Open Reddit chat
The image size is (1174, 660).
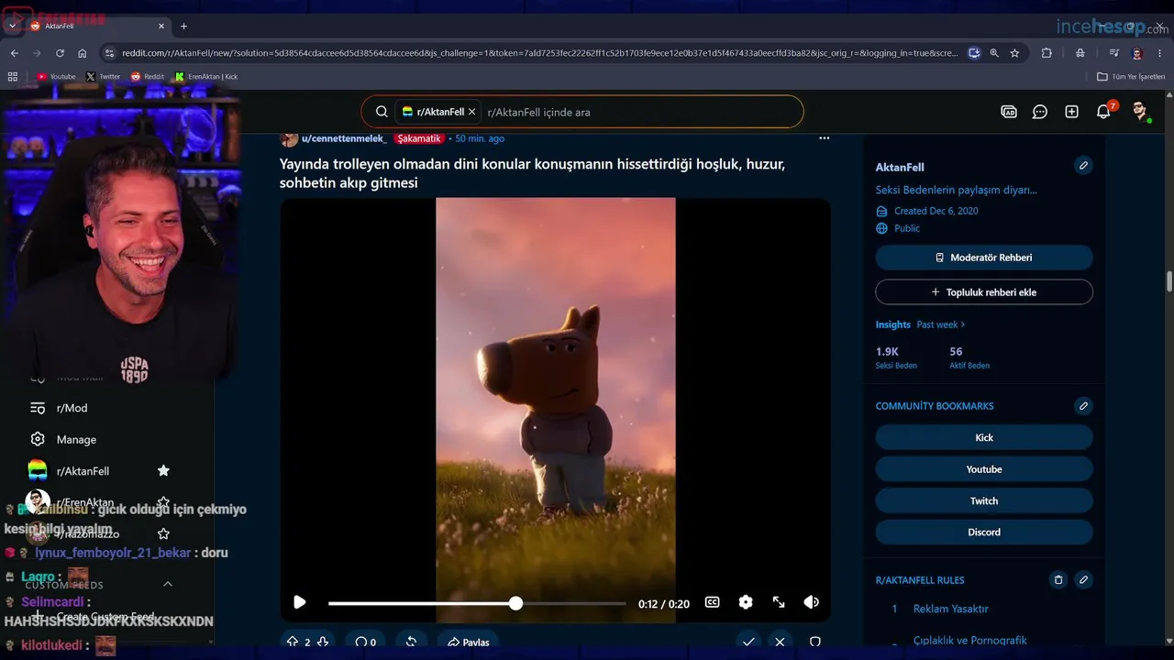click(x=1040, y=112)
